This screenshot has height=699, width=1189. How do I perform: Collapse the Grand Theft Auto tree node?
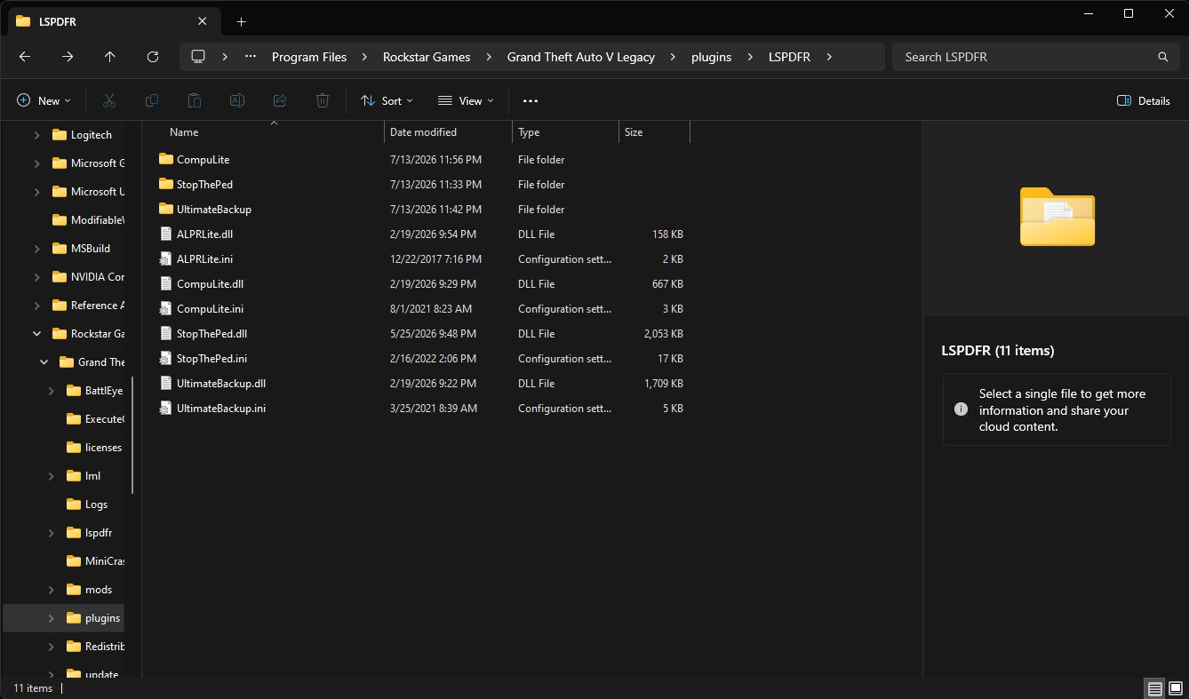click(x=44, y=362)
